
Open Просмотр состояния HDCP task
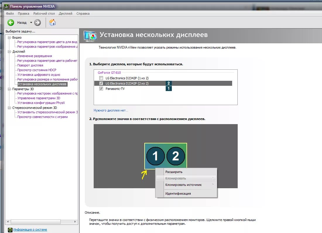coord(37,70)
